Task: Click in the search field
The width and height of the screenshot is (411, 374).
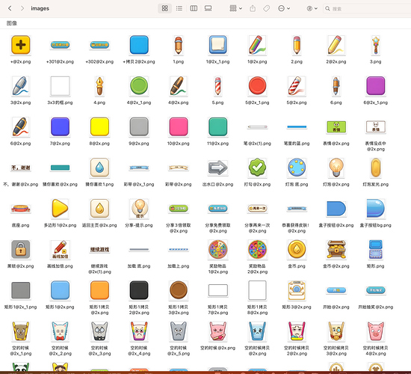Action: 367,9
